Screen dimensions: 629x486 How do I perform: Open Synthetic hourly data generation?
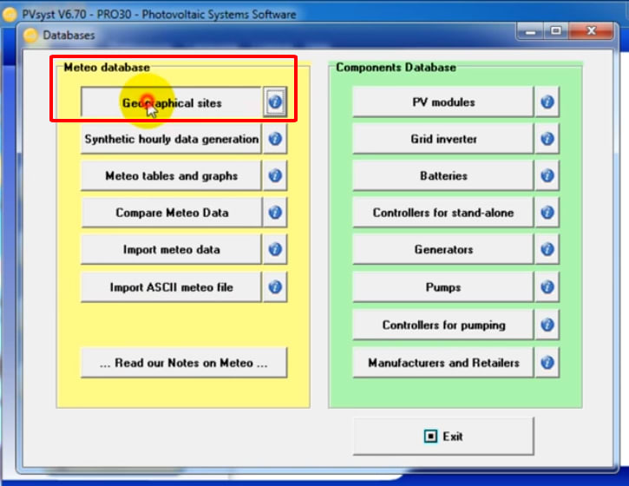pos(171,139)
